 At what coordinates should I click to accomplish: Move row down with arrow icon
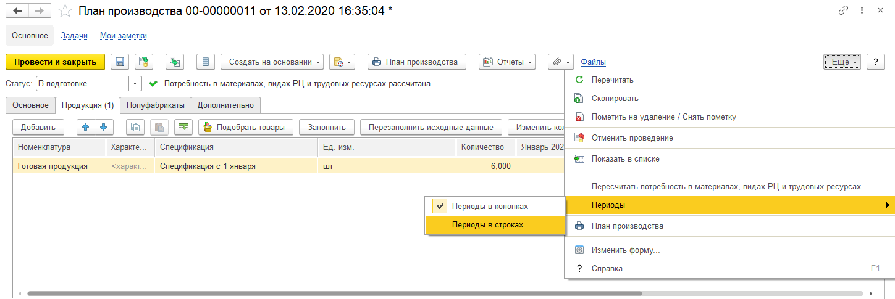(x=105, y=127)
